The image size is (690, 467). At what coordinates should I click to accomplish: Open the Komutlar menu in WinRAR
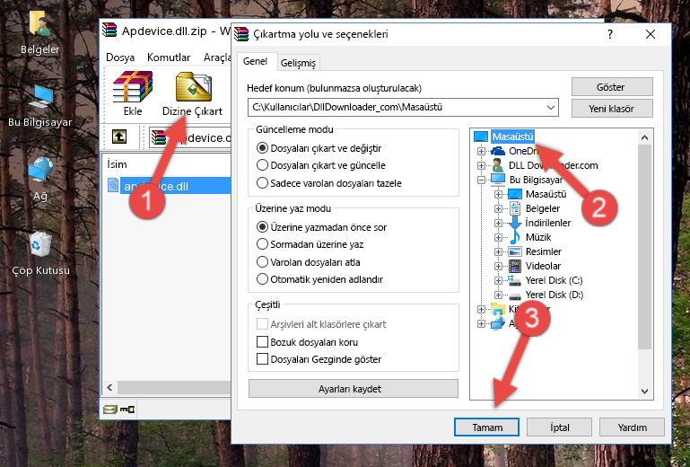169,57
